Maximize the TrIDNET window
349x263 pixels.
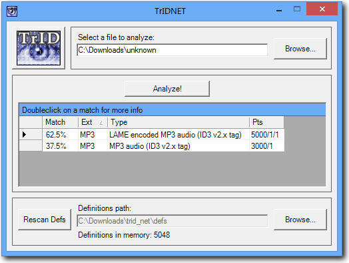click(296, 9)
